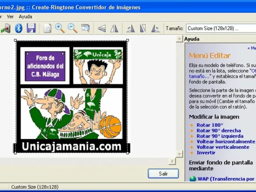Screen dimensions: 256x192
Task: Send wallpaper via the Bluetooth icon
Action: (x=19, y=28)
